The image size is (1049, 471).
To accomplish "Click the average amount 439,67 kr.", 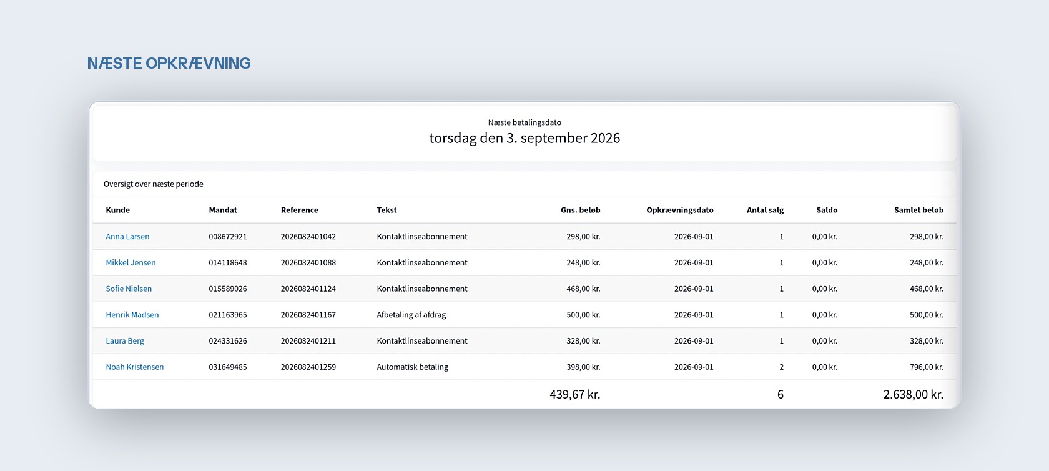I will click(x=574, y=394).
